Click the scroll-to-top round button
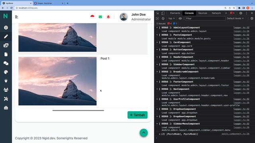 [143, 133]
